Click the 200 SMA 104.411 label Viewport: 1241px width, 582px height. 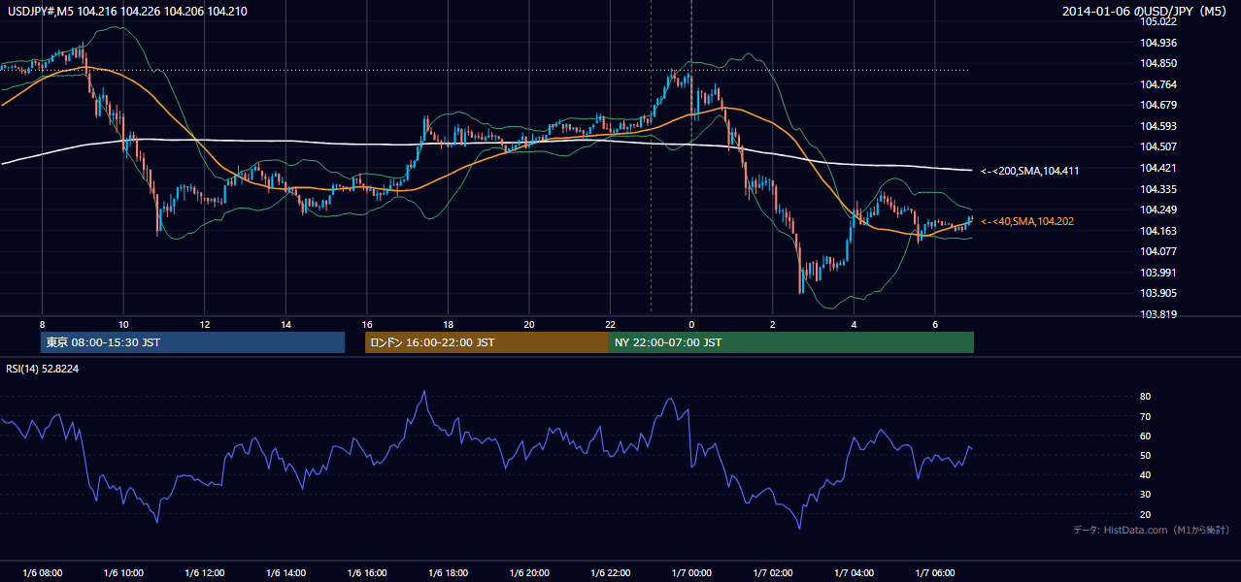pos(1030,171)
